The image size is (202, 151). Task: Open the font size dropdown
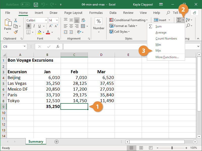(57, 20)
